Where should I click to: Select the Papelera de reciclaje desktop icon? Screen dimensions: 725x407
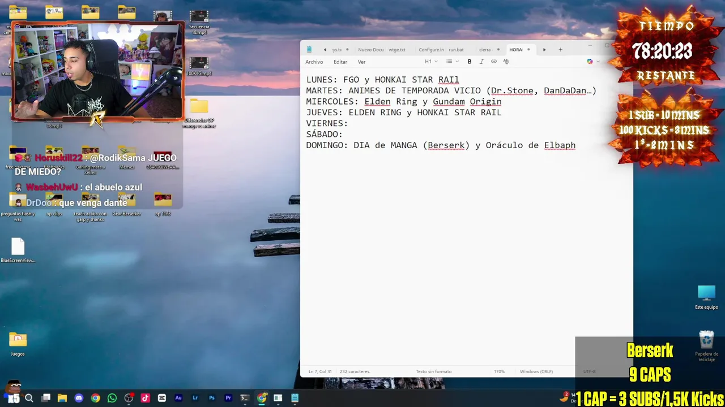tap(706, 347)
